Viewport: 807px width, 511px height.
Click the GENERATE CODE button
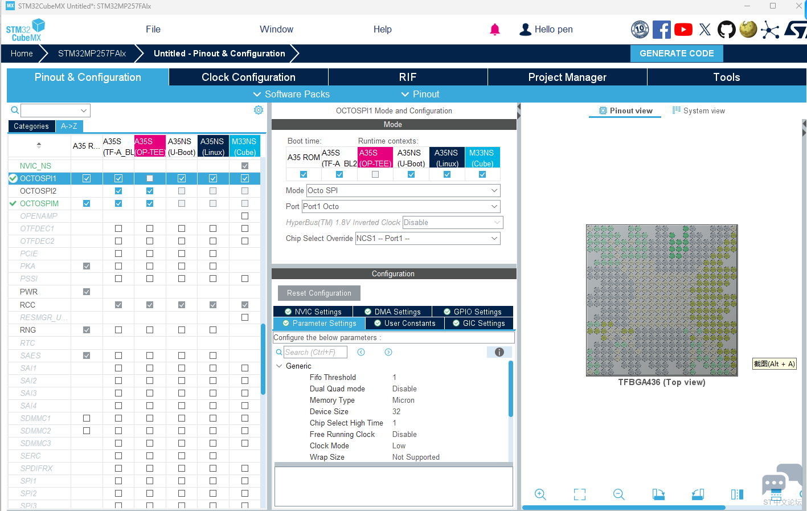pyautogui.click(x=677, y=54)
